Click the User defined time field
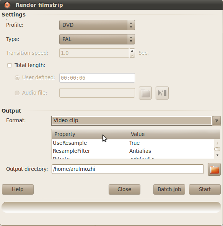The height and width of the screenshot is (226, 223). (x=97, y=78)
